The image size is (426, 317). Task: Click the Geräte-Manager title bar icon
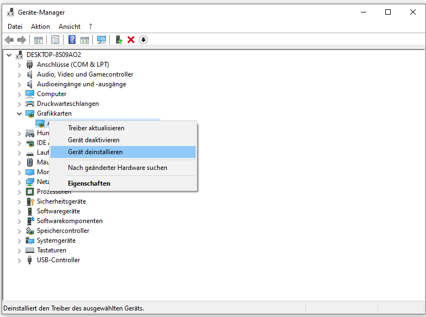(11, 12)
